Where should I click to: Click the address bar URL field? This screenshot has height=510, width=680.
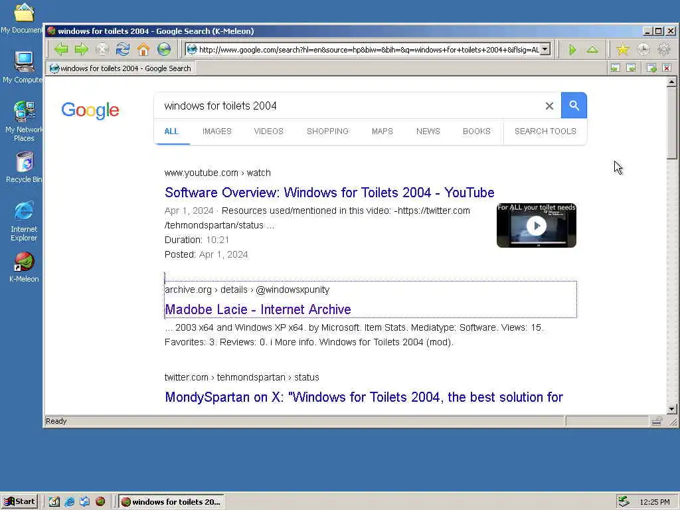(369, 49)
